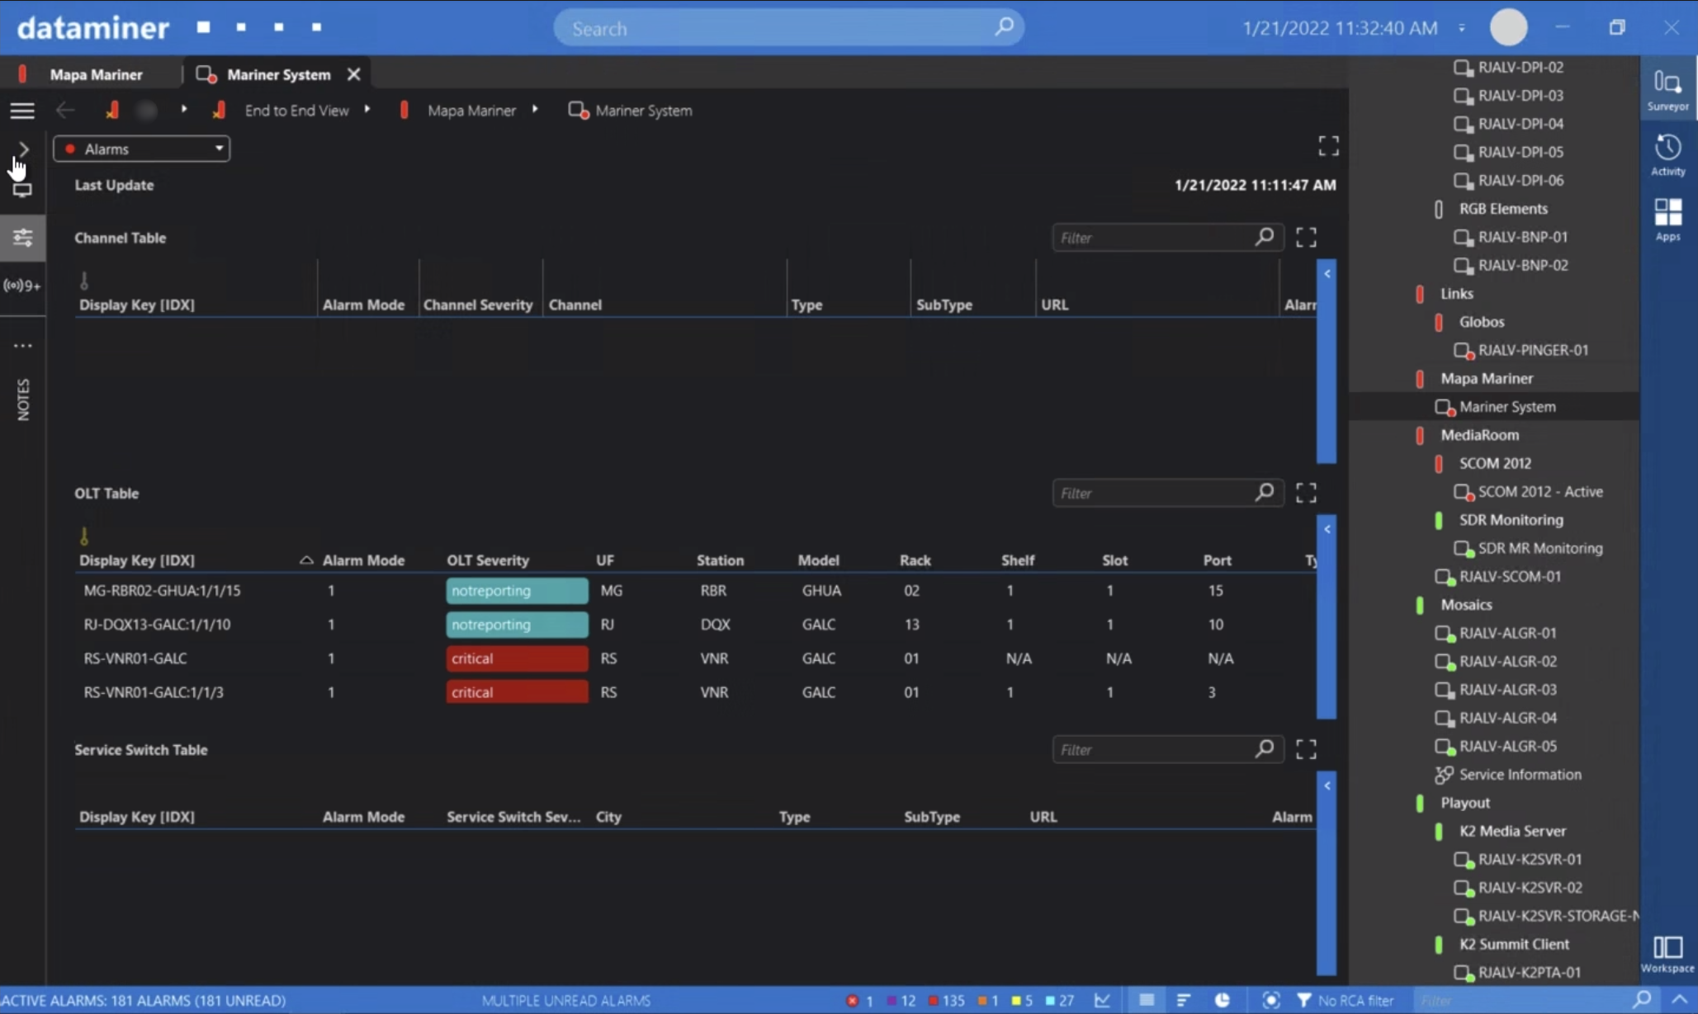The width and height of the screenshot is (1698, 1014).
Task: Click the End to End View breadcrumb
Action: click(x=296, y=111)
